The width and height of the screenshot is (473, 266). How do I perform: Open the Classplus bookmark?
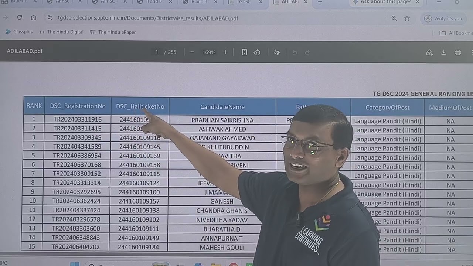19,32
